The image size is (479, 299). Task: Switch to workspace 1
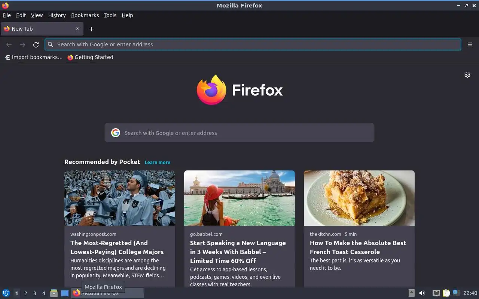[x=16, y=293]
